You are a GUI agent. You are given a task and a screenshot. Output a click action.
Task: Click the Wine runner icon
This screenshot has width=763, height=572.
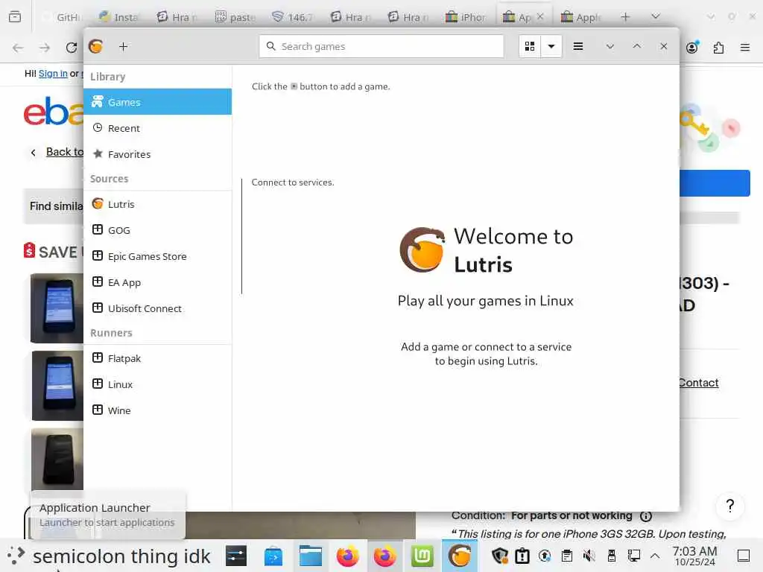point(98,410)
